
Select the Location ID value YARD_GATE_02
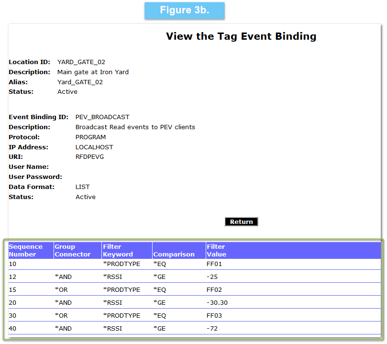[x=81, y=62]
